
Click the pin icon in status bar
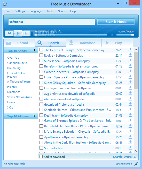(x=136, y=164)
